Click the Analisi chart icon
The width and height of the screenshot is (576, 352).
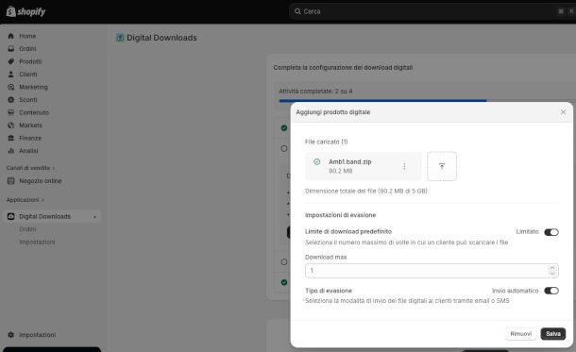click(11, 151)
